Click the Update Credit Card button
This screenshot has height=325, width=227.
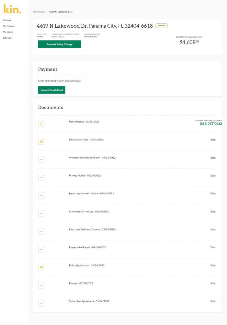pos(51,90)
